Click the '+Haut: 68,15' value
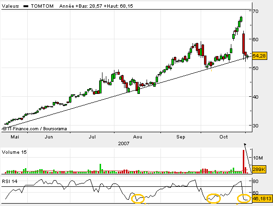 (118, 6)
